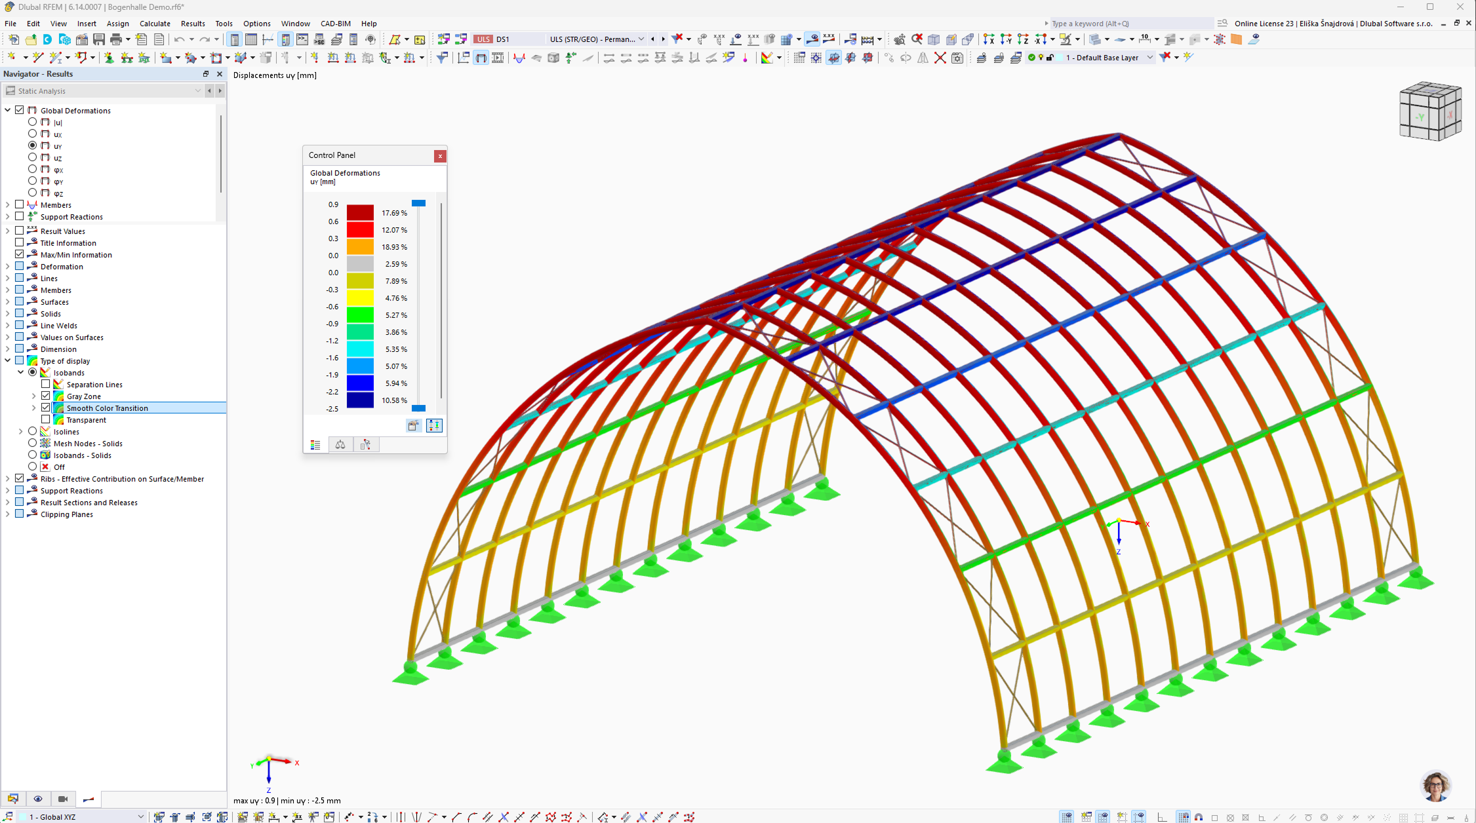Open a model file with the folder icon
This screenshot has width=1476, height=823.
30,39
